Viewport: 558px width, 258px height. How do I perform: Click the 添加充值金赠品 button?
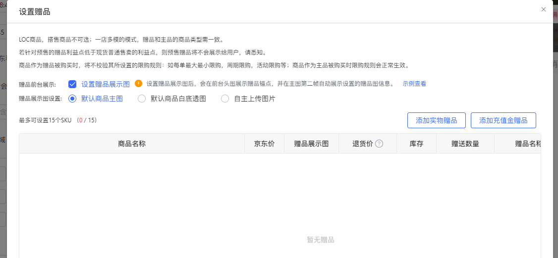tap(503, 120)
